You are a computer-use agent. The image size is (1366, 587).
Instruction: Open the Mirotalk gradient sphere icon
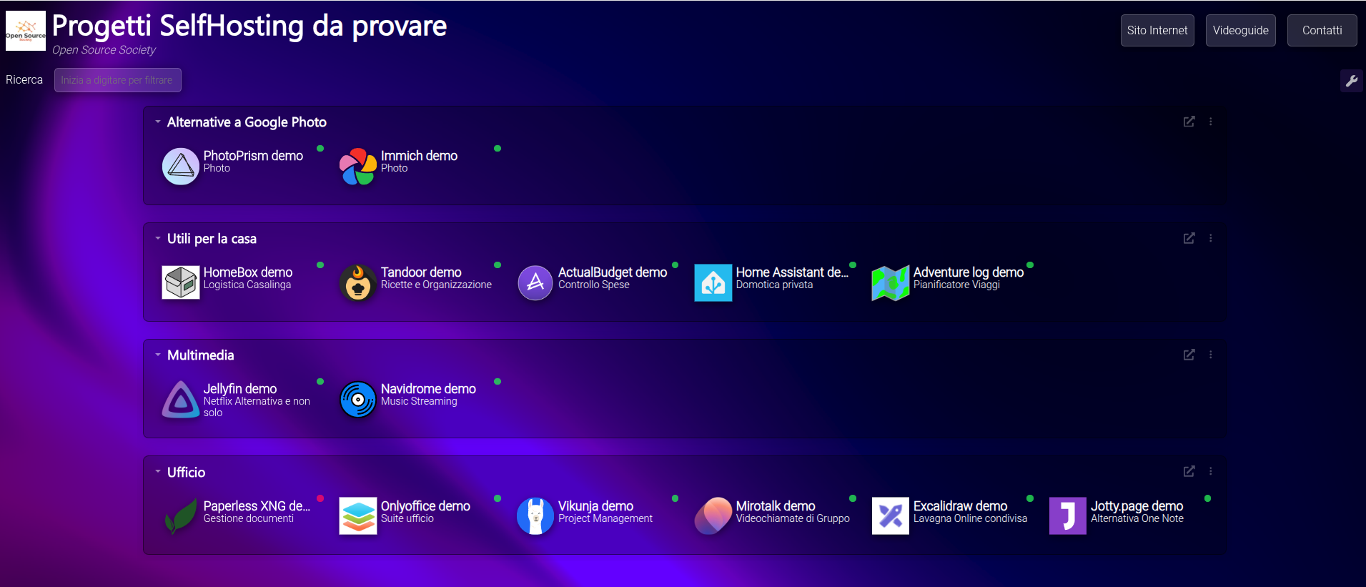[x=713, y=516]
